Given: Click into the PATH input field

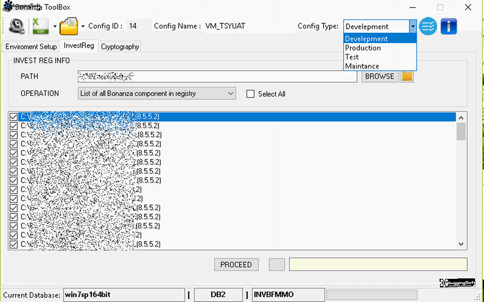Looking at the screenshot, I should [x=217, y=76].
